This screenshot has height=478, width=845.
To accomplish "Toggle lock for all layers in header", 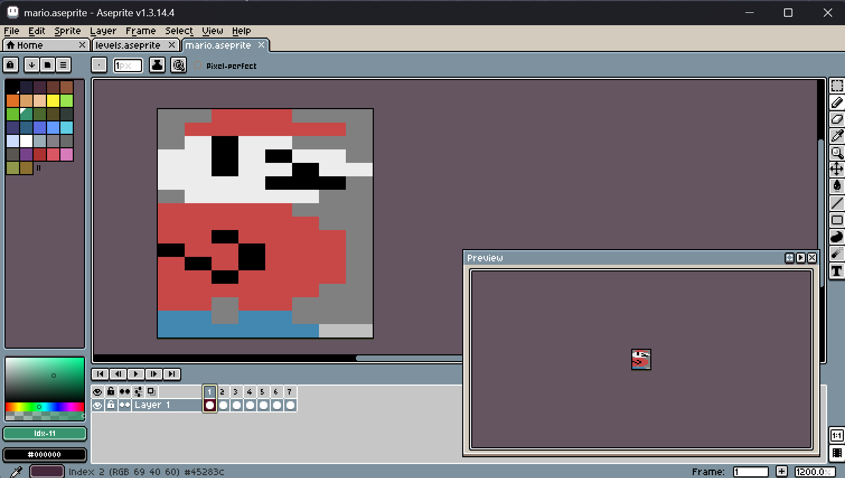I will [x=111, y=392].
